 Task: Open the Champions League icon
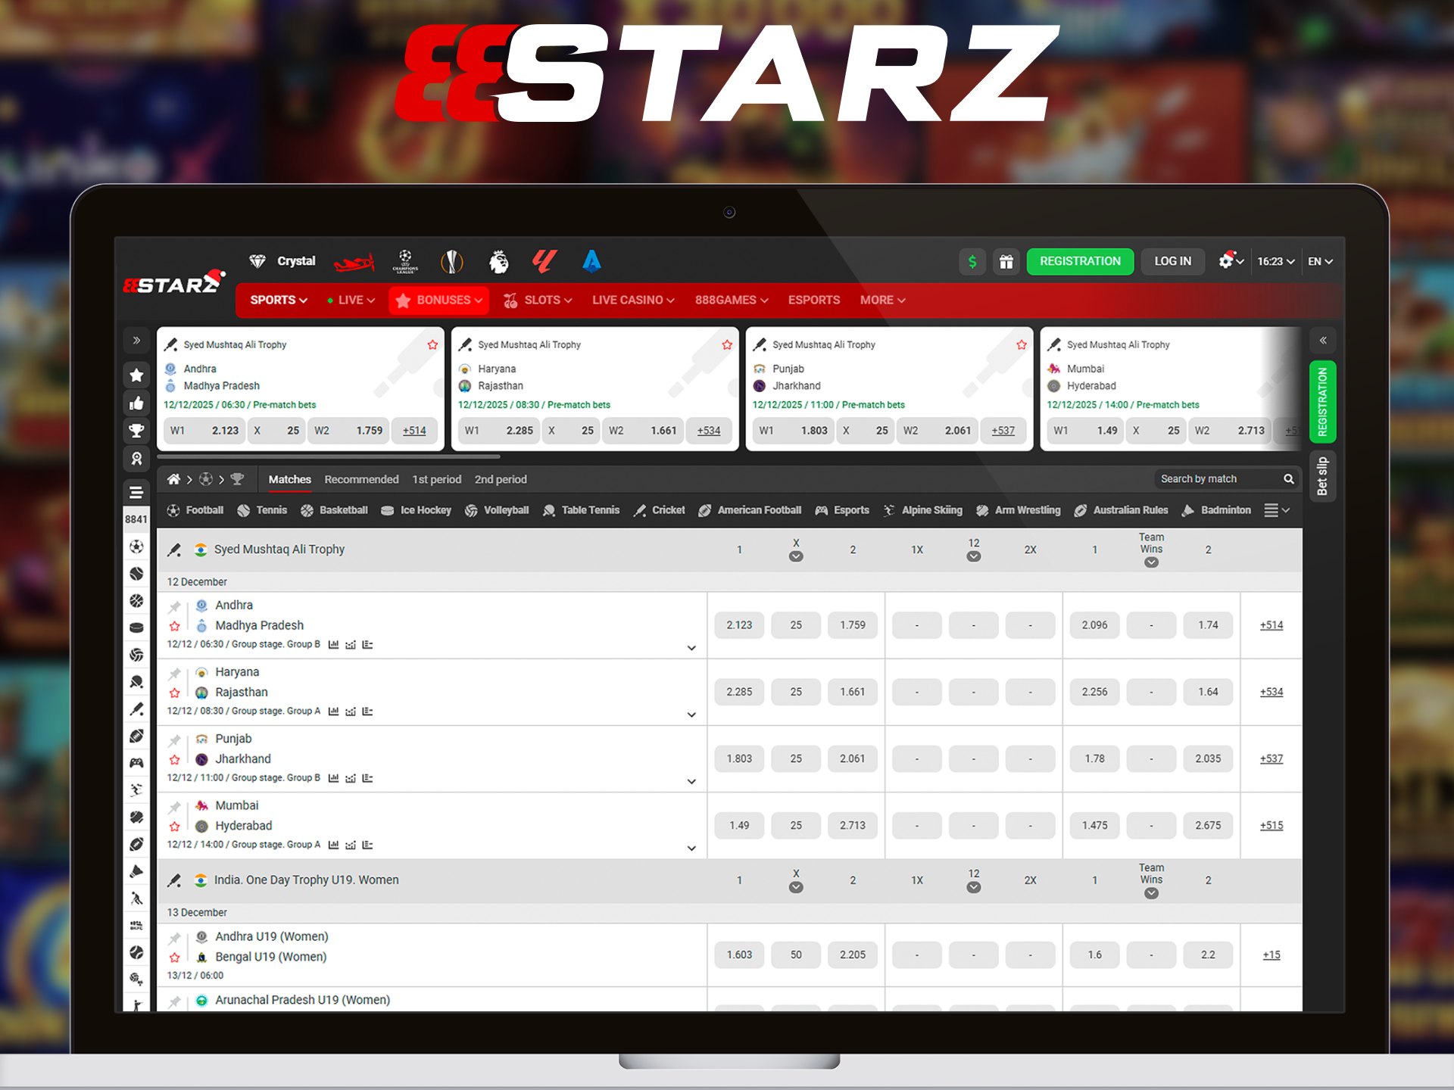tap(405, 261)
